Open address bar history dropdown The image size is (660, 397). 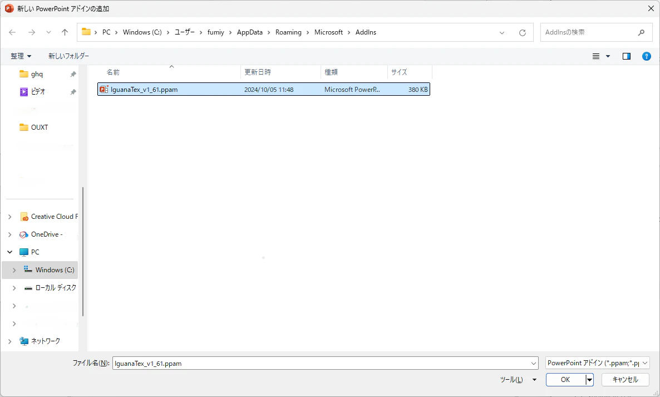tap(502, 33)
